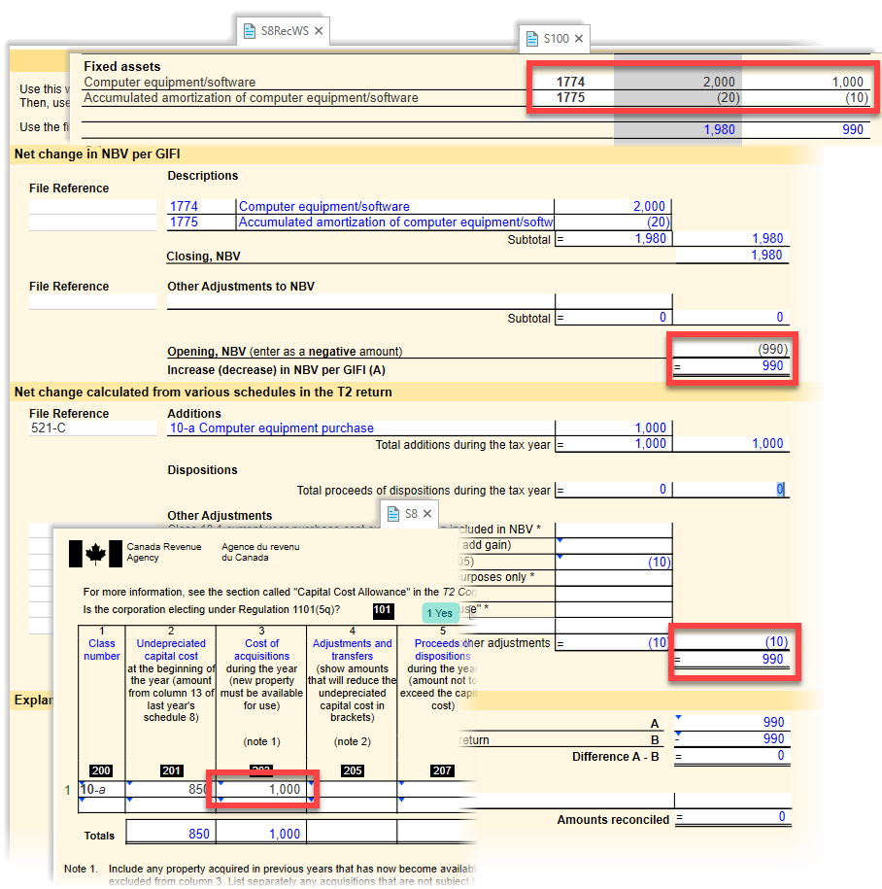Select the 521-C file reference field
The height and width of the screenshot is (889, 882).
[x=92, y=428]
